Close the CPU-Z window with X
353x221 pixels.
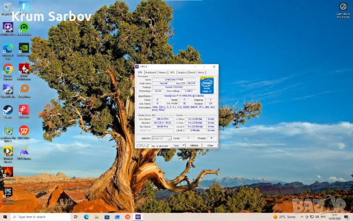(214, 66)
